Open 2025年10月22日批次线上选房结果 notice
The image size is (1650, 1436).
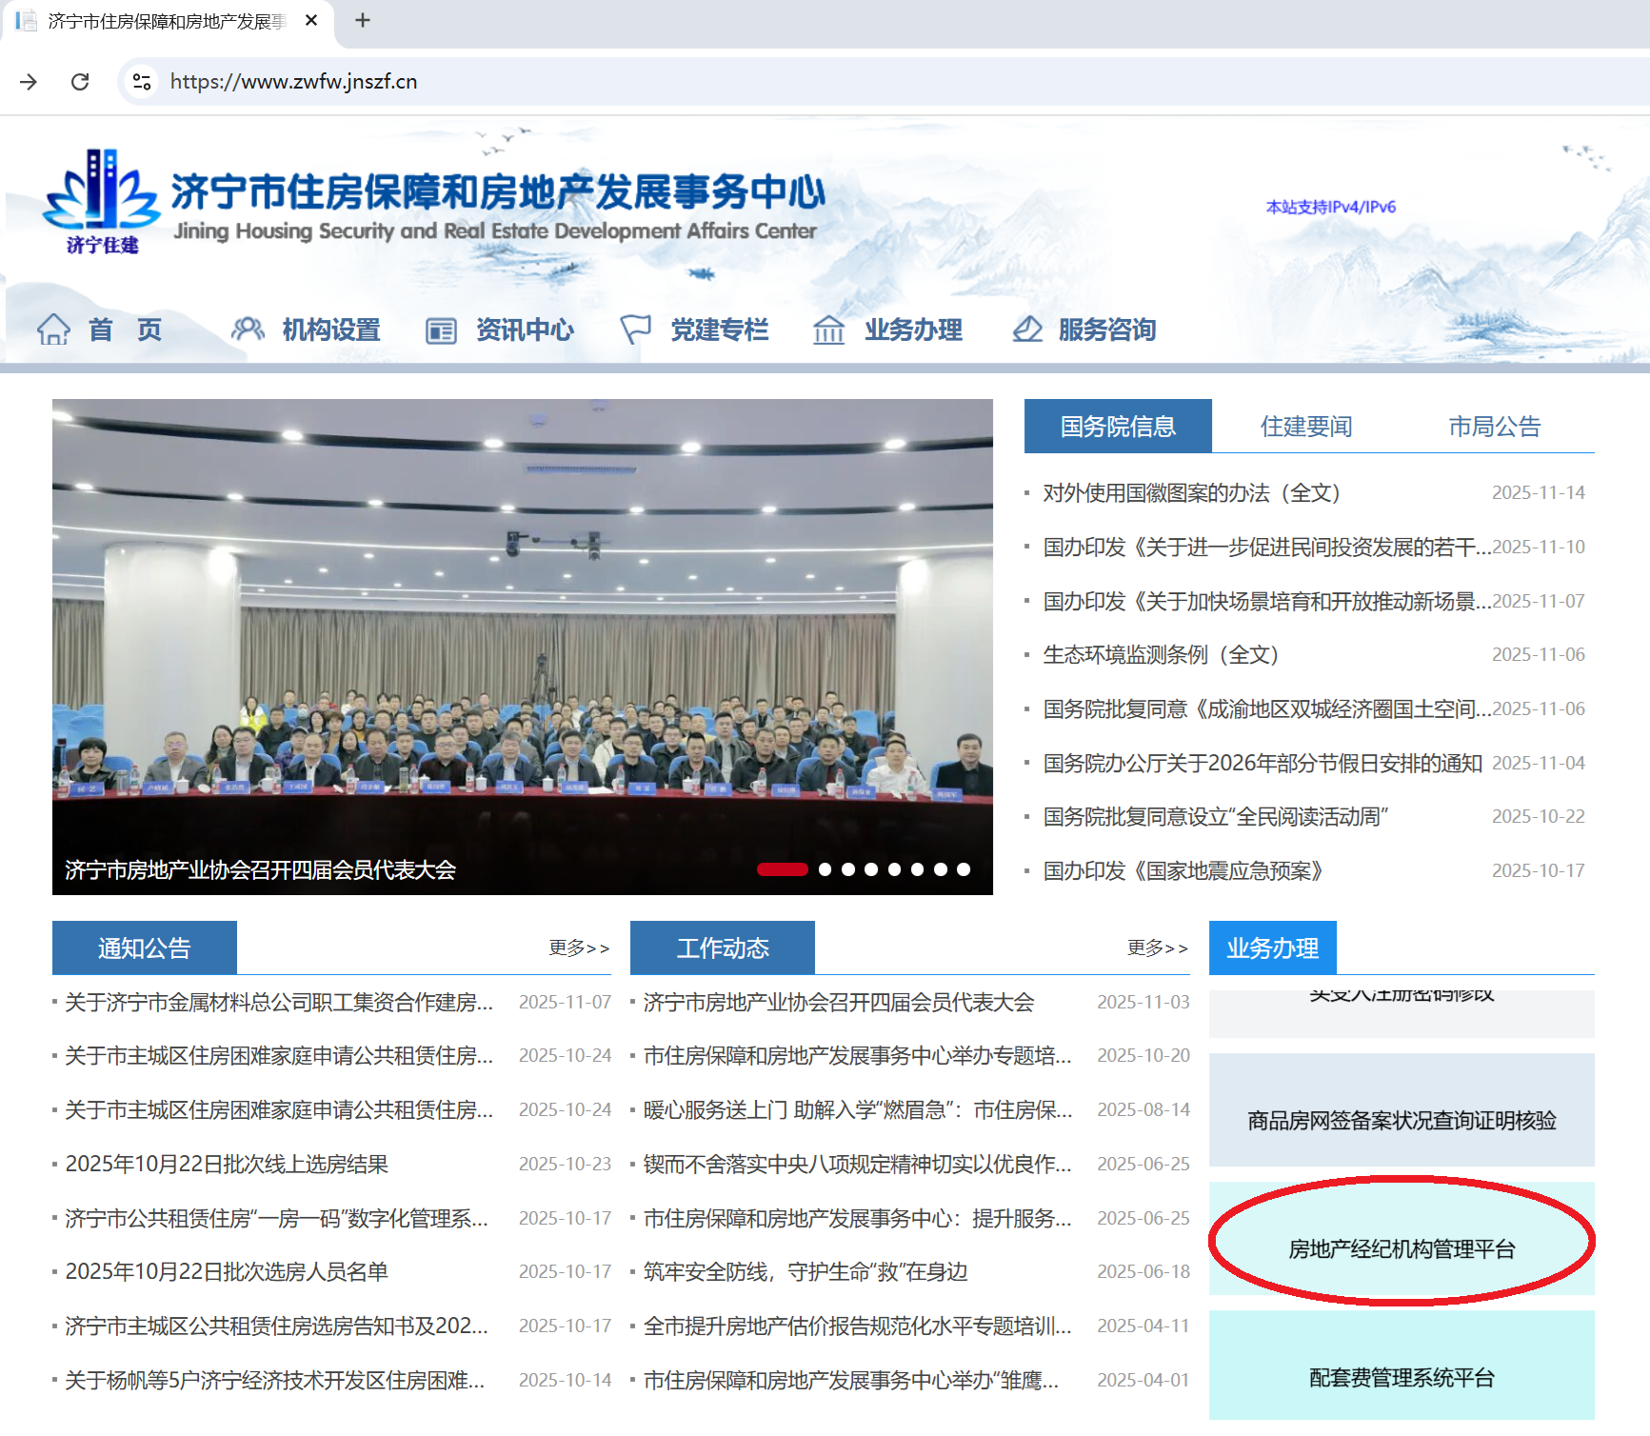[x=227, y=1164]
